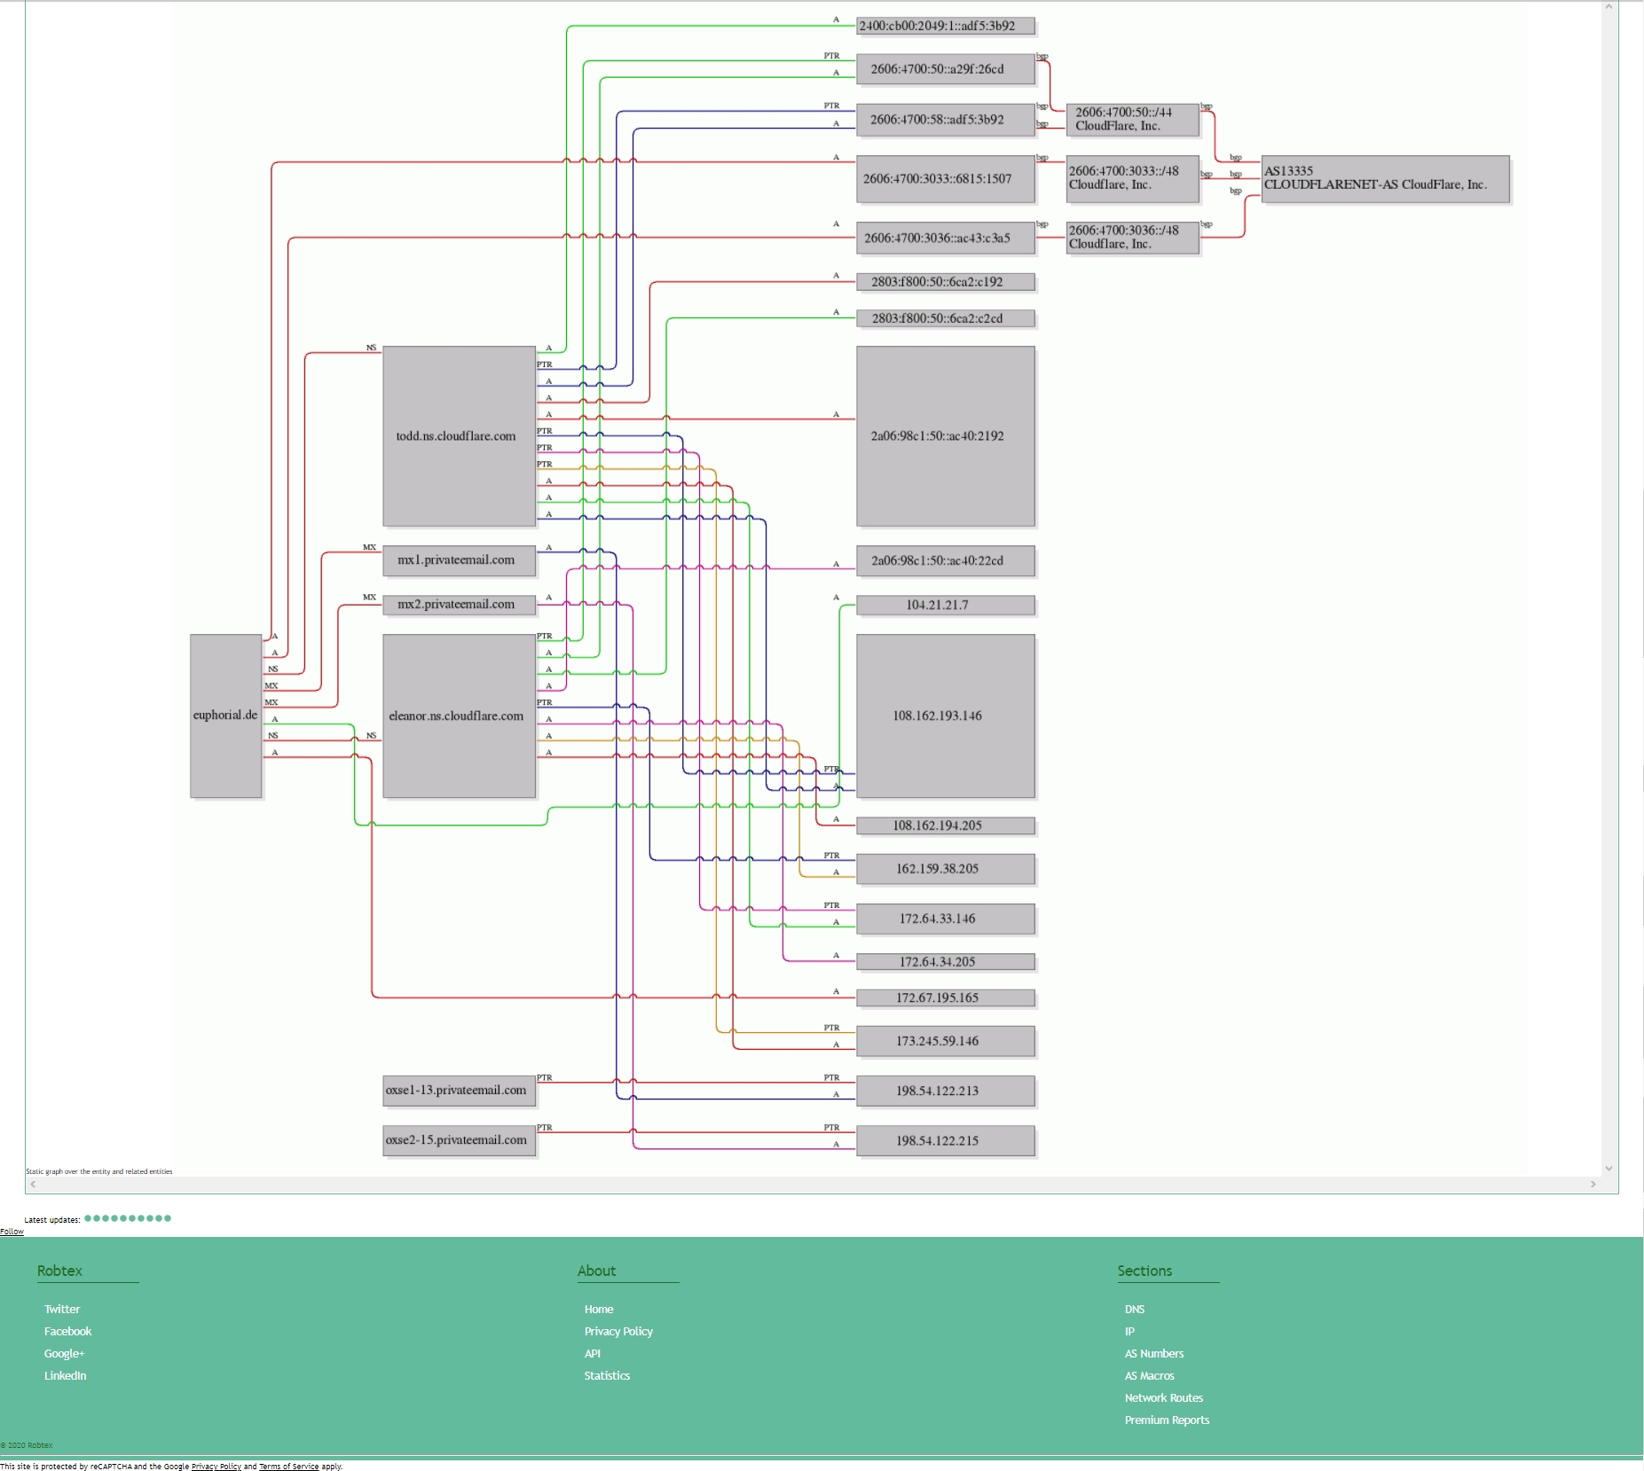
Task: Click the mx1.privateemail.com node
Action: pyautogui.click(x=458, y=560)
